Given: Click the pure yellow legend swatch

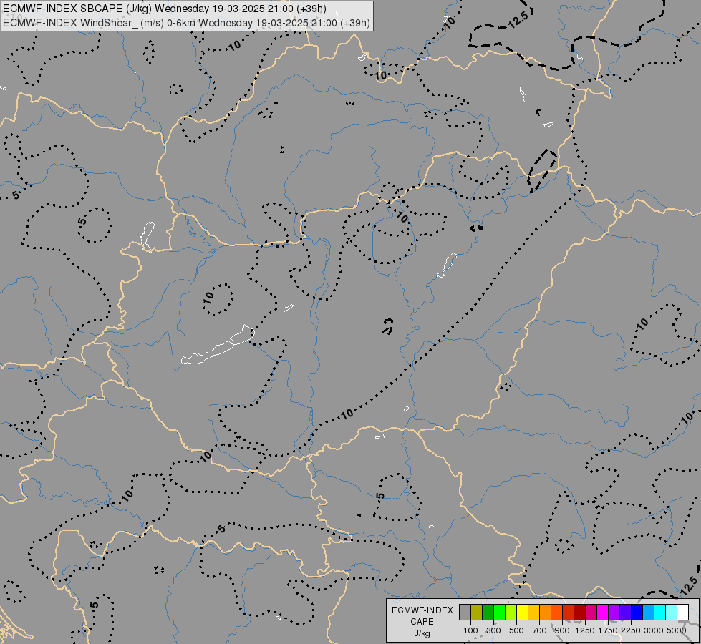Looking at the screenshot, I should point(522,612).
